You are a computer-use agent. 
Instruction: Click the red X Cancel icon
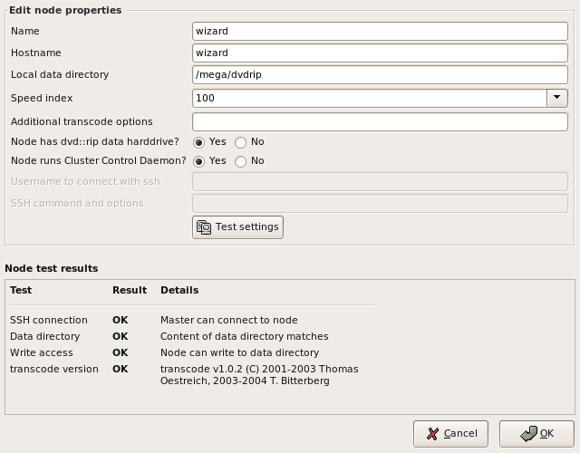(432, 433)
